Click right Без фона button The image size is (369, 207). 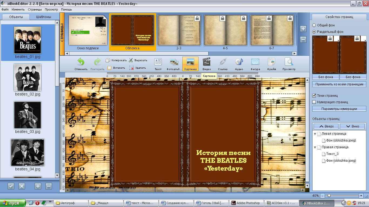(353, 77)
